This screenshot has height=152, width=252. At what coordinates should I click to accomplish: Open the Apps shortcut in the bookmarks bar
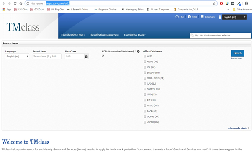tap(7, 10)
